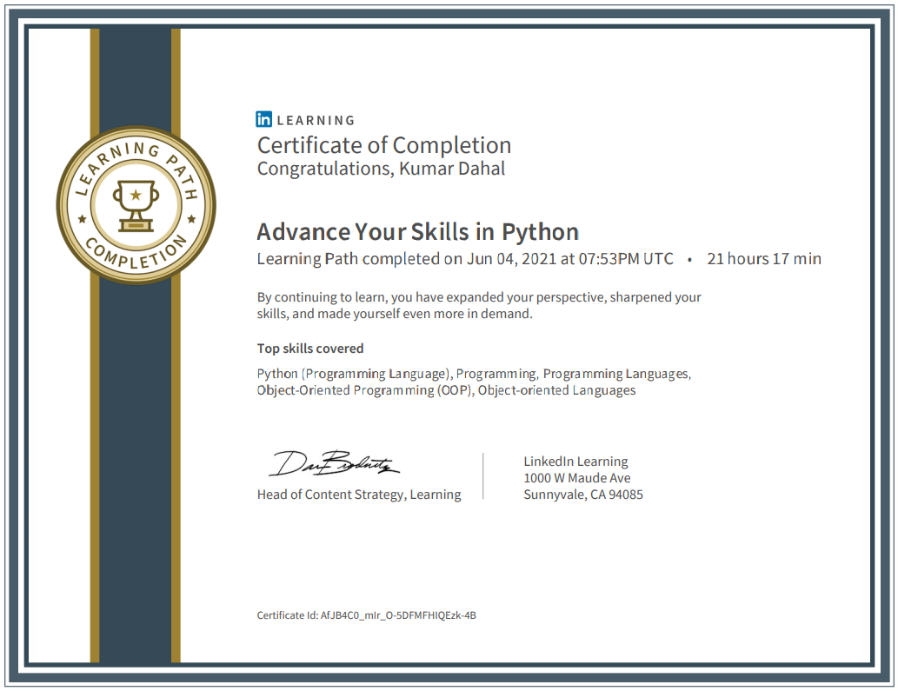Image resolution: width=898 pixels, height=691 pixels.
Task: Select the Top skills covered label
Action: point(309,348)
